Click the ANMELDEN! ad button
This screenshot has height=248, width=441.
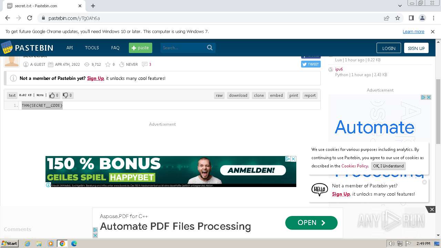pos(253,170)
